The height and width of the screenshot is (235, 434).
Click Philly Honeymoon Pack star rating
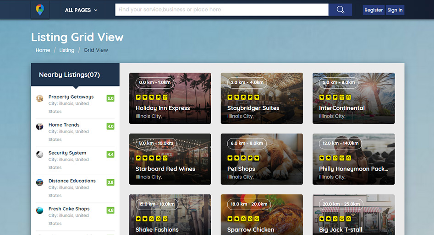pyautogui.click(x=335, y=158)
